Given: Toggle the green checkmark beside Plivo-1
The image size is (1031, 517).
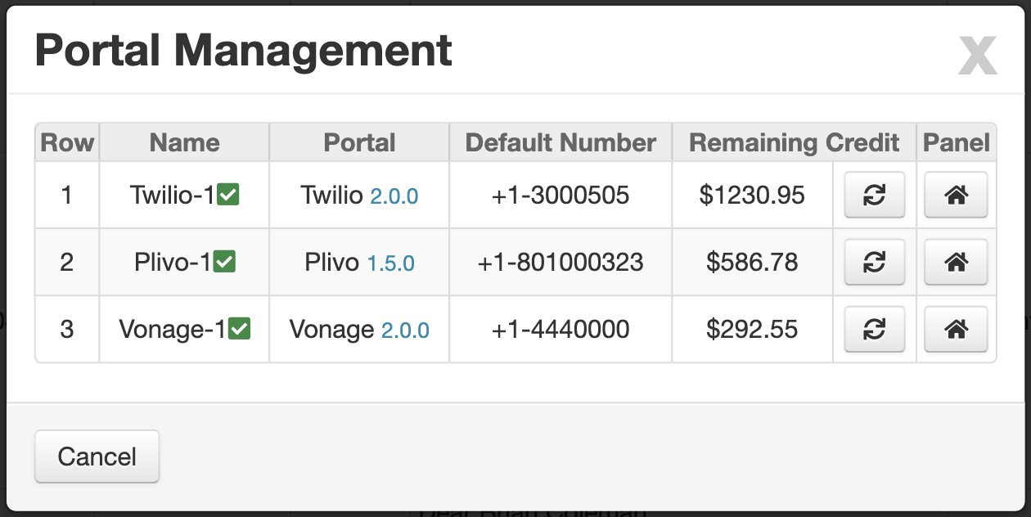Looking at the screenshot, I should (225, 262).
